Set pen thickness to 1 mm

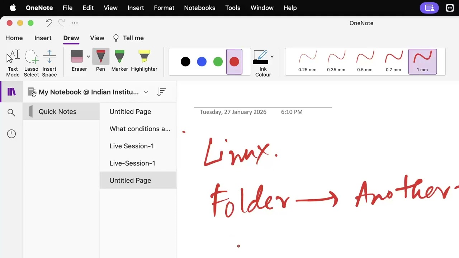coord(422,62)
